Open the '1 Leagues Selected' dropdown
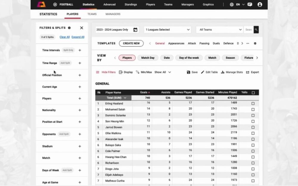Image resolution: width=298 pixels, height=186 pixels. pyautogui.click(x=167, y=30)
